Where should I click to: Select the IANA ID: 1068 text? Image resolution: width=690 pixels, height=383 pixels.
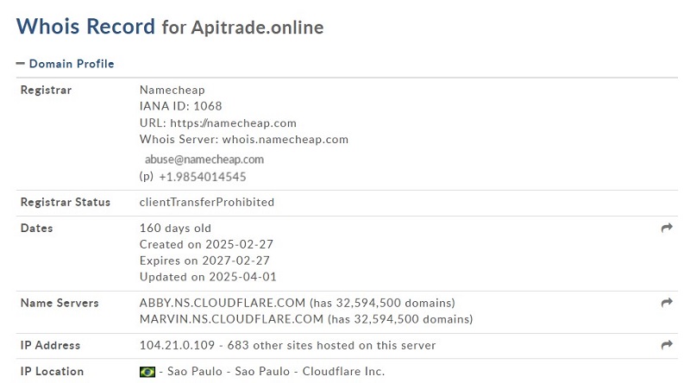click(181, 106)
